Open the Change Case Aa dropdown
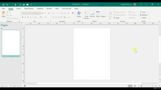 (36, 17)
